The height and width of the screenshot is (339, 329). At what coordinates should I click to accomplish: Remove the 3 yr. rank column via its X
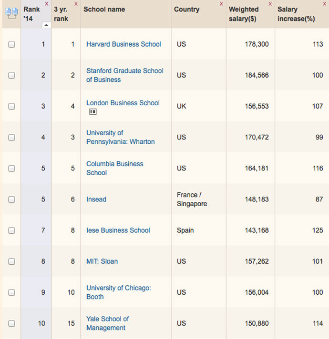coord(76,4)
